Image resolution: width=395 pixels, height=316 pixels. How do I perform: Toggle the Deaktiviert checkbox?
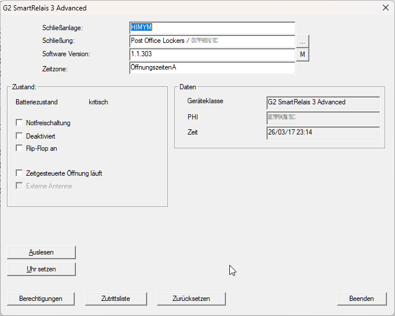(20, 136)
